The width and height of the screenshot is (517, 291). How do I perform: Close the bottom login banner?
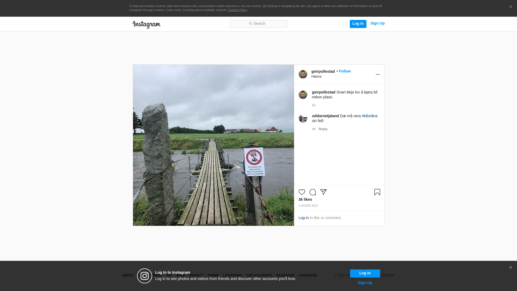tap(510, 268)
